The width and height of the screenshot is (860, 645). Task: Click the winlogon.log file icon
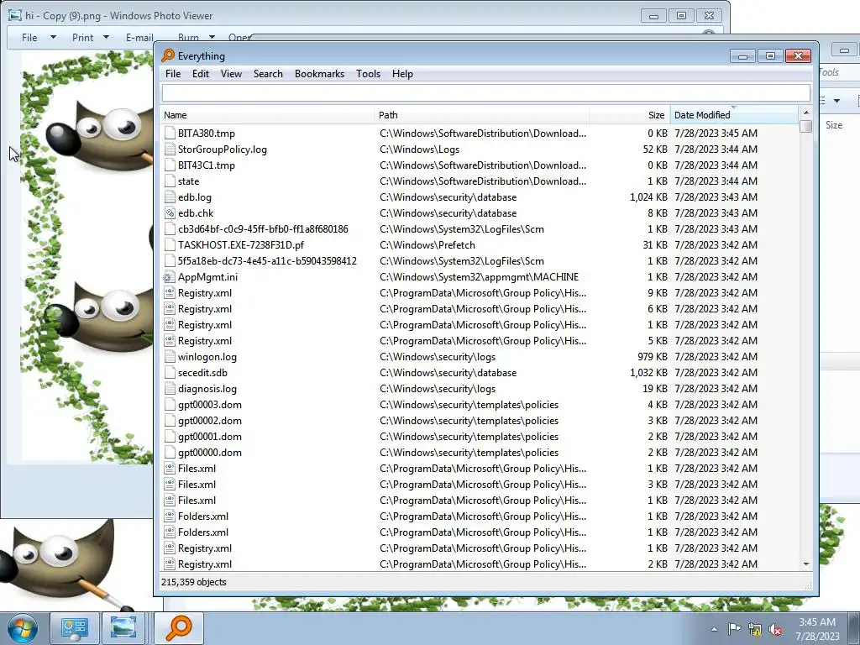(x=170, y=356)
